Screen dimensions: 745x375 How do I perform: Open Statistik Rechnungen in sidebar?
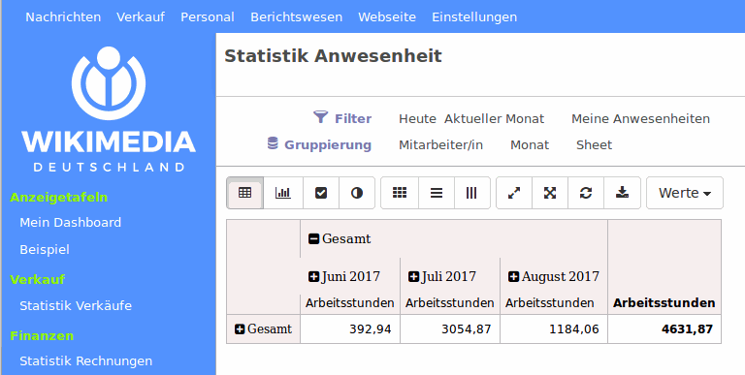tap(86, 361)
